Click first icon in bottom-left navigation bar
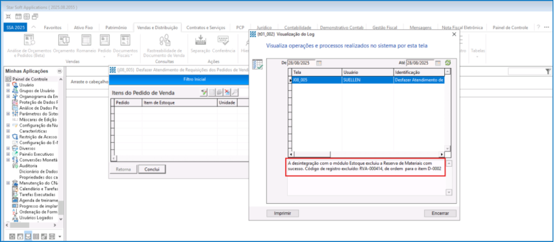 pyautogui.click(x=11, y=236)
